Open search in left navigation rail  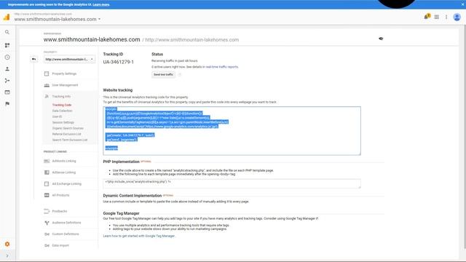click(x=7, y=32)
